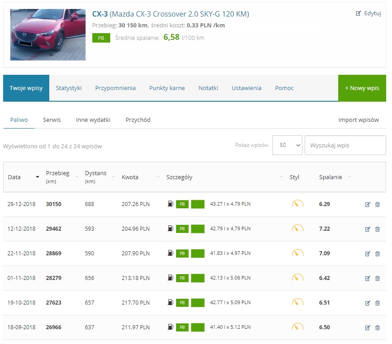Switch to the Statystyki tab
This screenshot has width=392, height=344.
click(x=69, y=88)
